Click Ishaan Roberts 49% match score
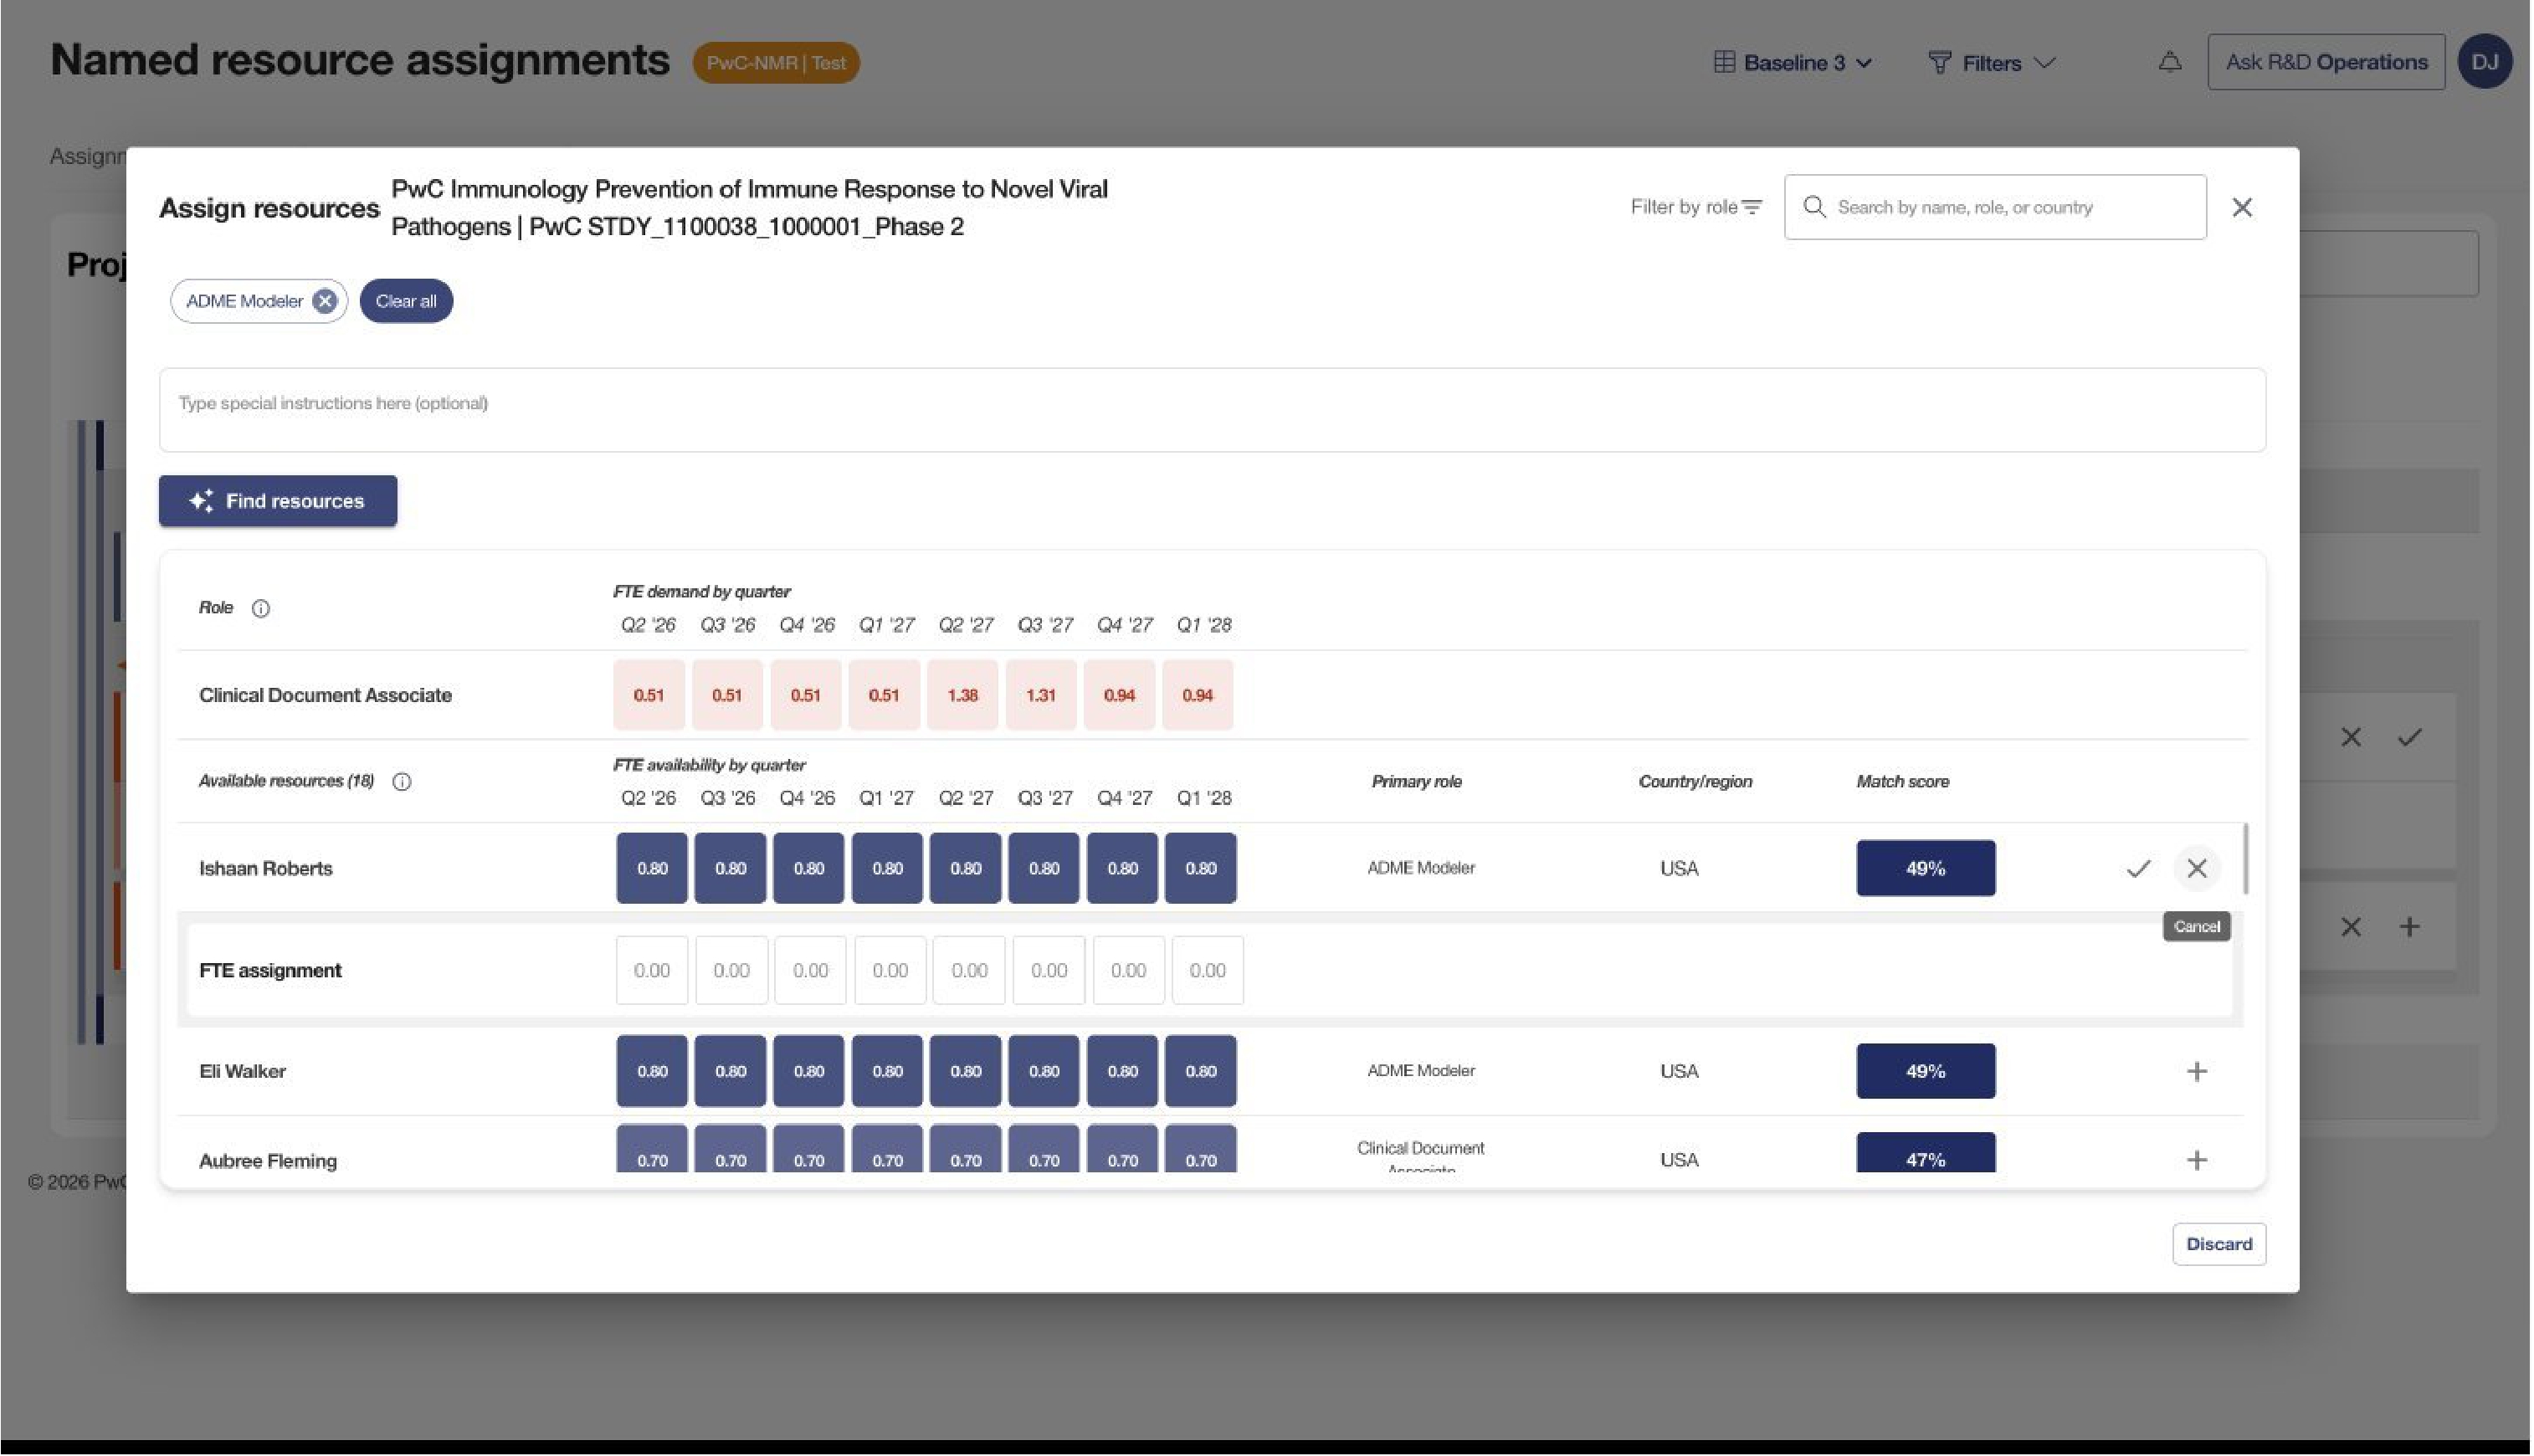 1926,868
